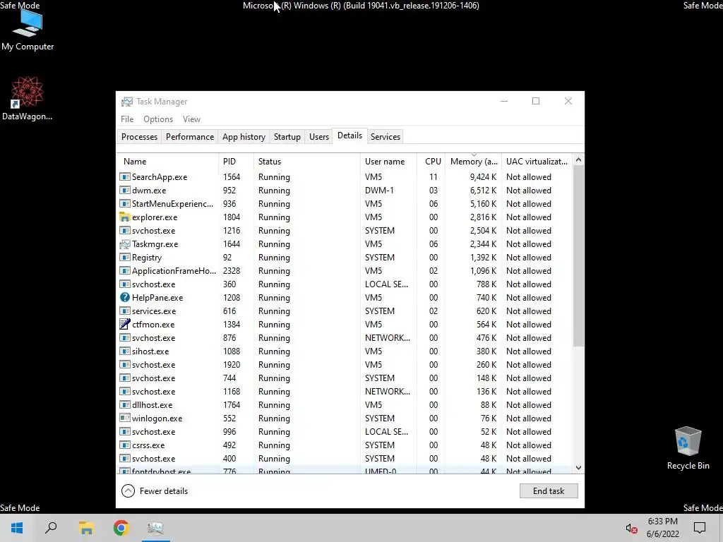Click the sihost.exe process icon
Viewport: 723px width, 542px height.
(x=124, y=351)
